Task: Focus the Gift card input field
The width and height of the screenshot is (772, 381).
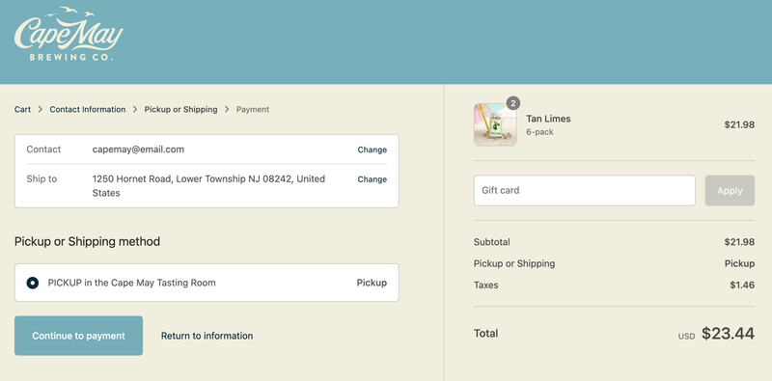Action: [585, 191]
